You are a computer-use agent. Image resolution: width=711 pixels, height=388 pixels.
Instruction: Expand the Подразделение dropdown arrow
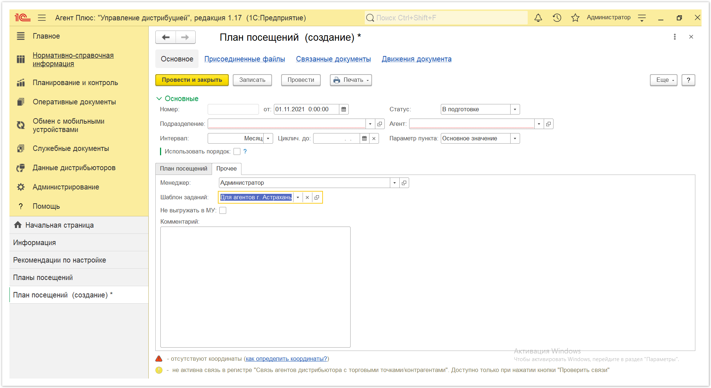pyautogui.click(x=370, y=124)
